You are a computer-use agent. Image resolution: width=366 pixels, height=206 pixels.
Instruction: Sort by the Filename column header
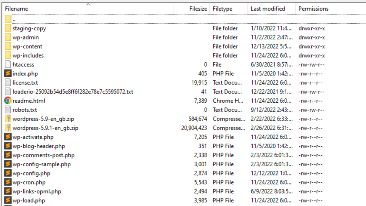pyautogui.click(x=16, y=9)
